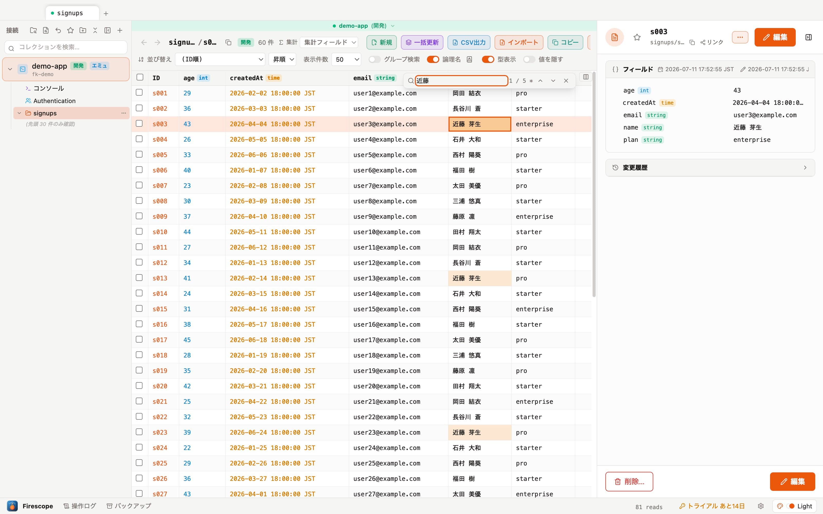Screen dimensions: 823x514
Task: Collapse the demo-app connection node
Action: pos(10,69)
